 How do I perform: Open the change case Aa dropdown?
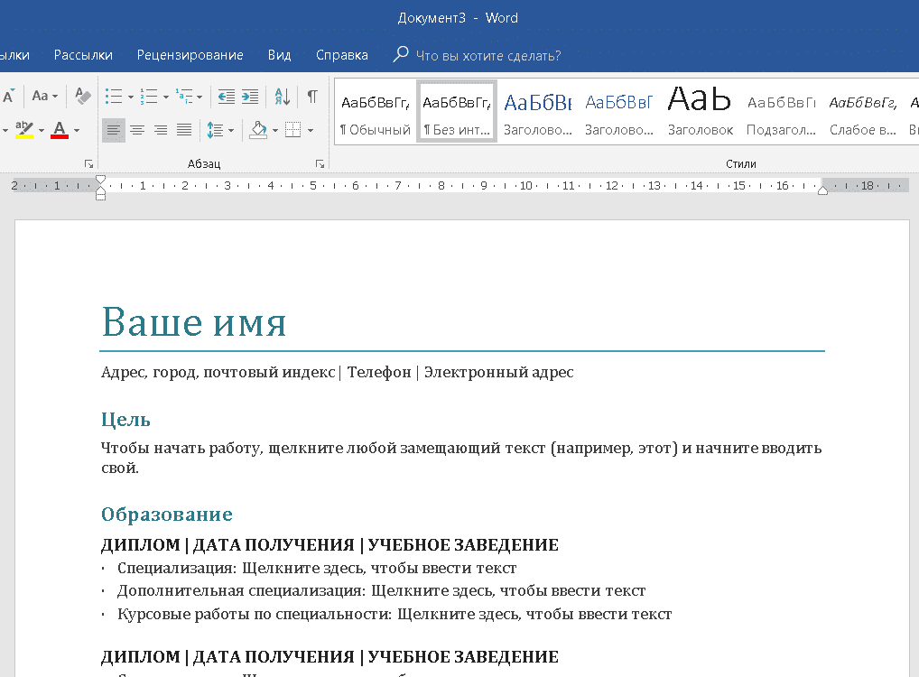point(44,96)
